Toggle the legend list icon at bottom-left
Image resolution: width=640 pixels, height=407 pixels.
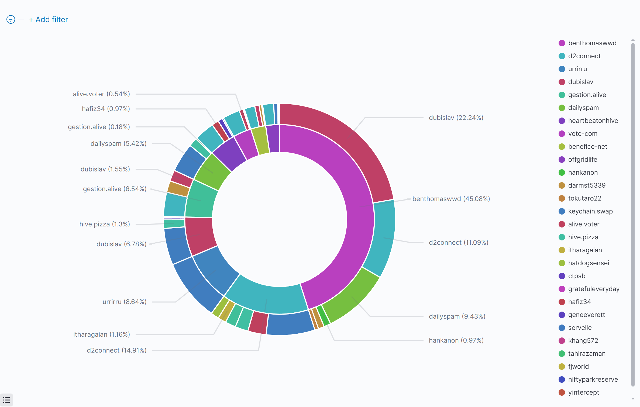point(6,400)
